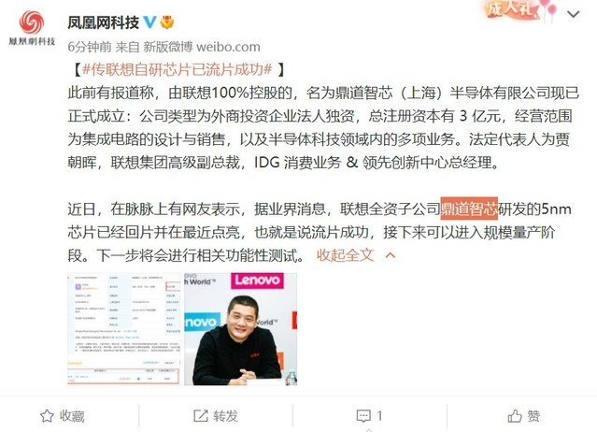Open the Lenovo executive photo thumbnail
The height and width of the screenshot is (432, 597).
[x=241, y=329]
